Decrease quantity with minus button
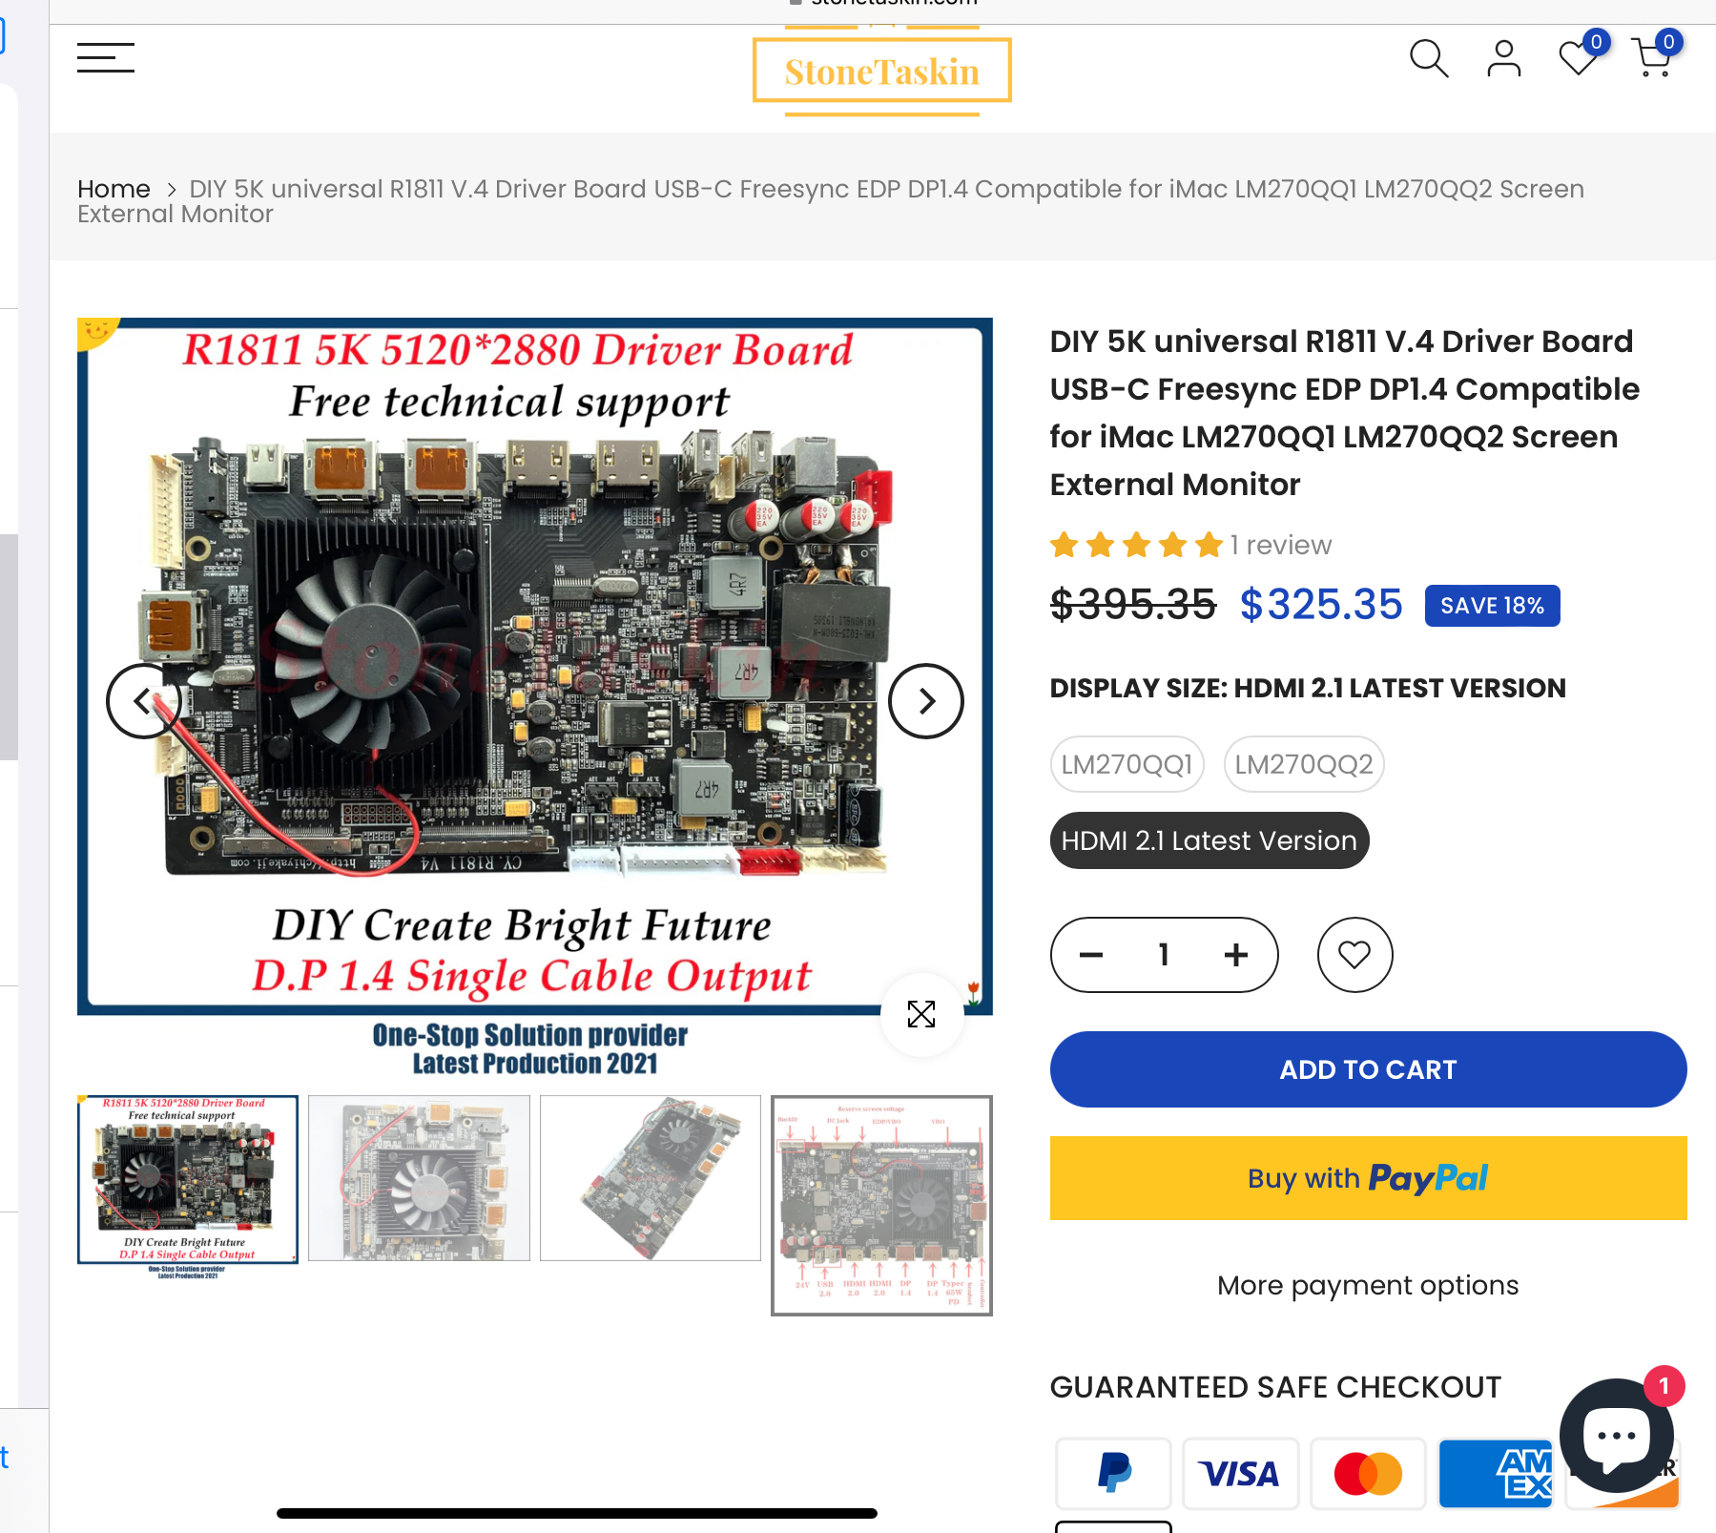This screenshot has height=1533, width=1716. 1091,955
